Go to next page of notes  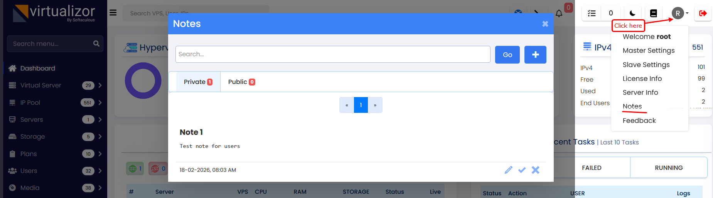click(375, 105)
